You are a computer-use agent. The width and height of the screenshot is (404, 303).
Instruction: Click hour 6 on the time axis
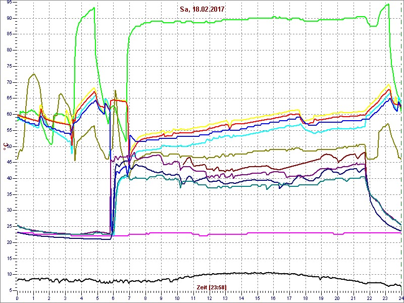pyautogui.click(x=113, y=298)
